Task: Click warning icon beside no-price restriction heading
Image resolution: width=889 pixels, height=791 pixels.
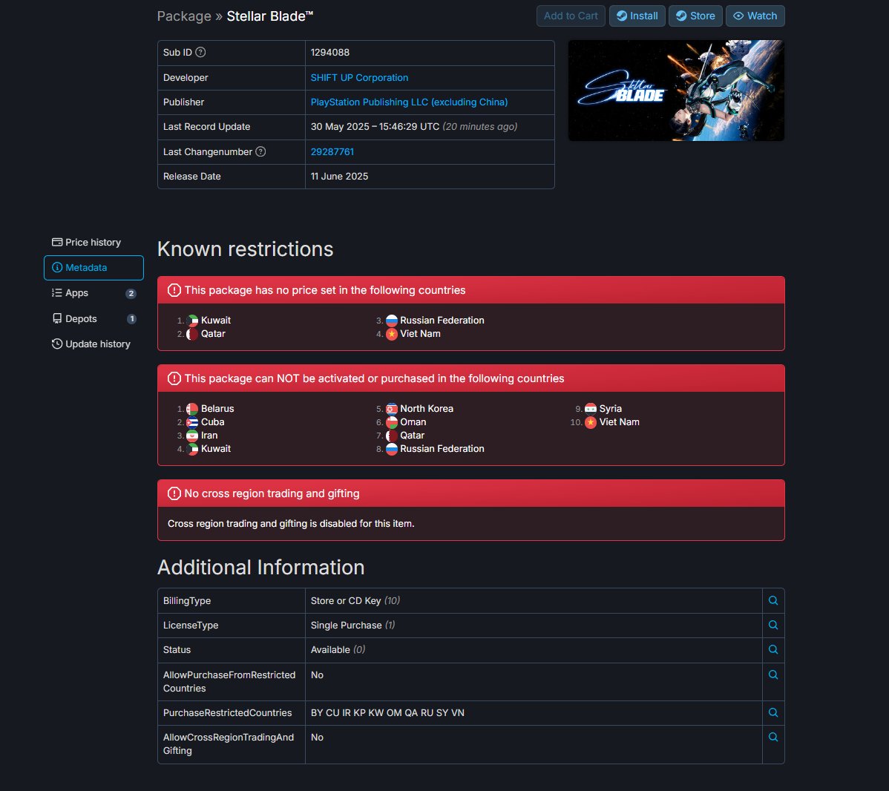Action: coord(174,290)
